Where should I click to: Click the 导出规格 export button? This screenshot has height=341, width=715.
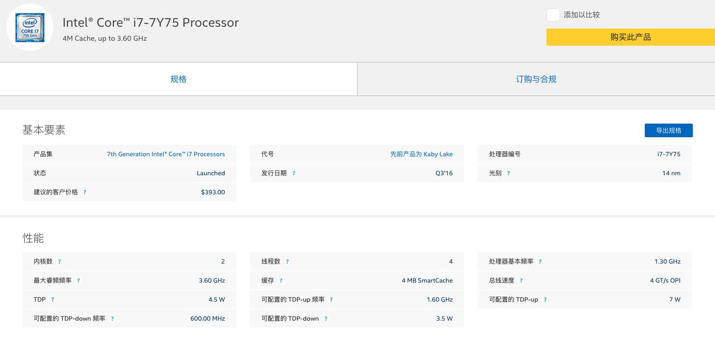point(668,130)
